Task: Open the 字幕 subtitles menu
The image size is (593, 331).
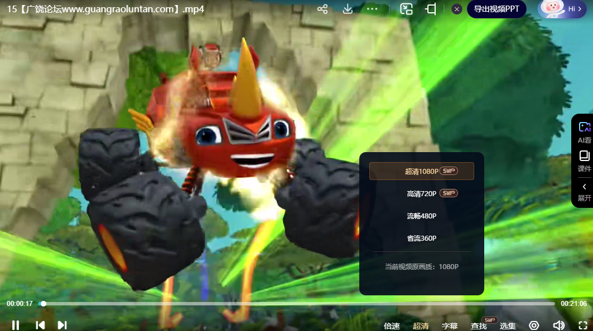Action: (450, 326)
